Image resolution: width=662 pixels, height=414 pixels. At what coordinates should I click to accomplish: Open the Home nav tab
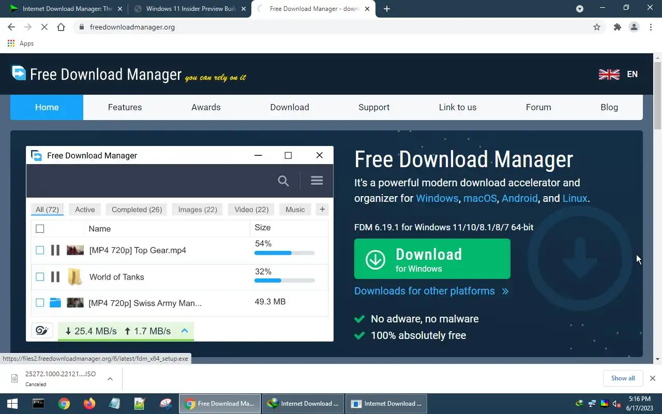[47, 107]
